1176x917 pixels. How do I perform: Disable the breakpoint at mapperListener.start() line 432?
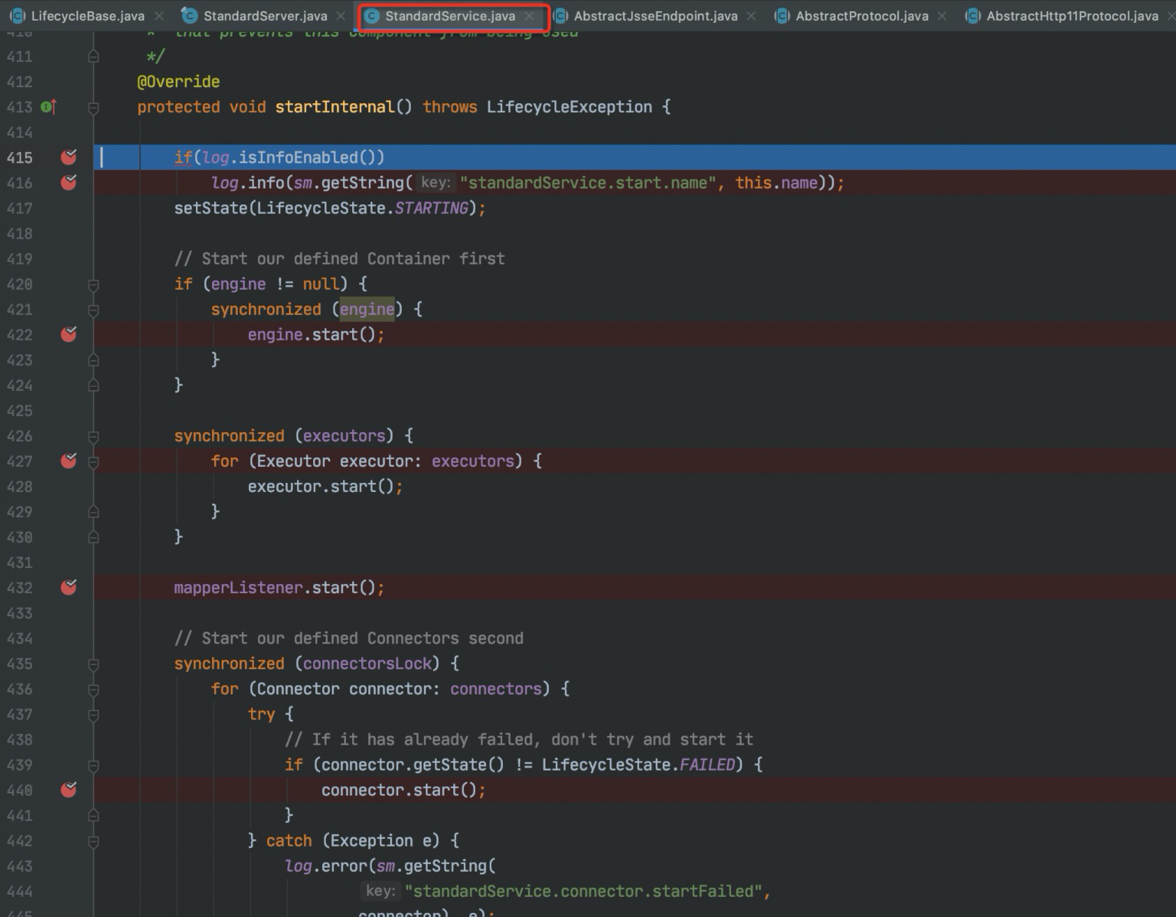(68, 587)
